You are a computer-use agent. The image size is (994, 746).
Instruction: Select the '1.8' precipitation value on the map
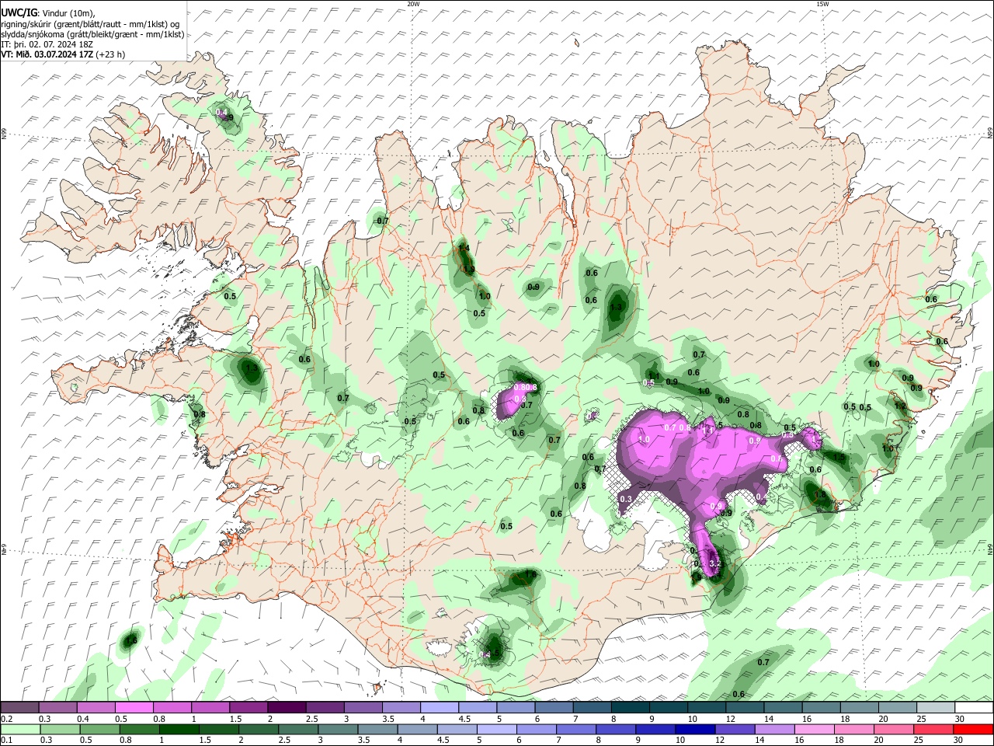(818, 494)
